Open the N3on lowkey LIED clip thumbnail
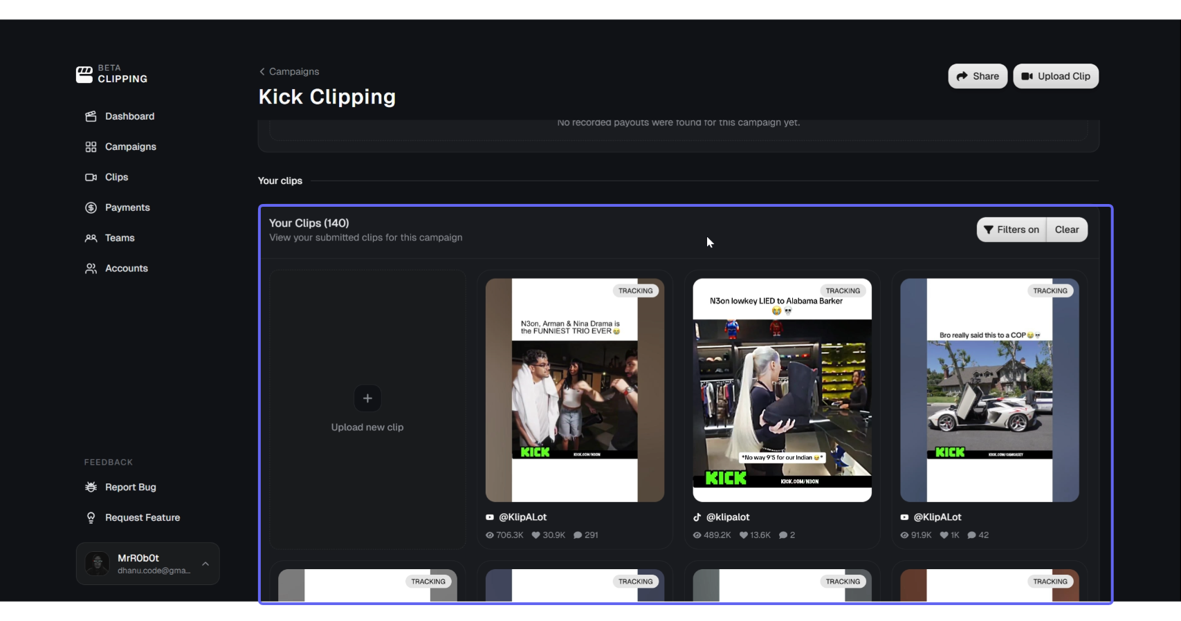 782,390
